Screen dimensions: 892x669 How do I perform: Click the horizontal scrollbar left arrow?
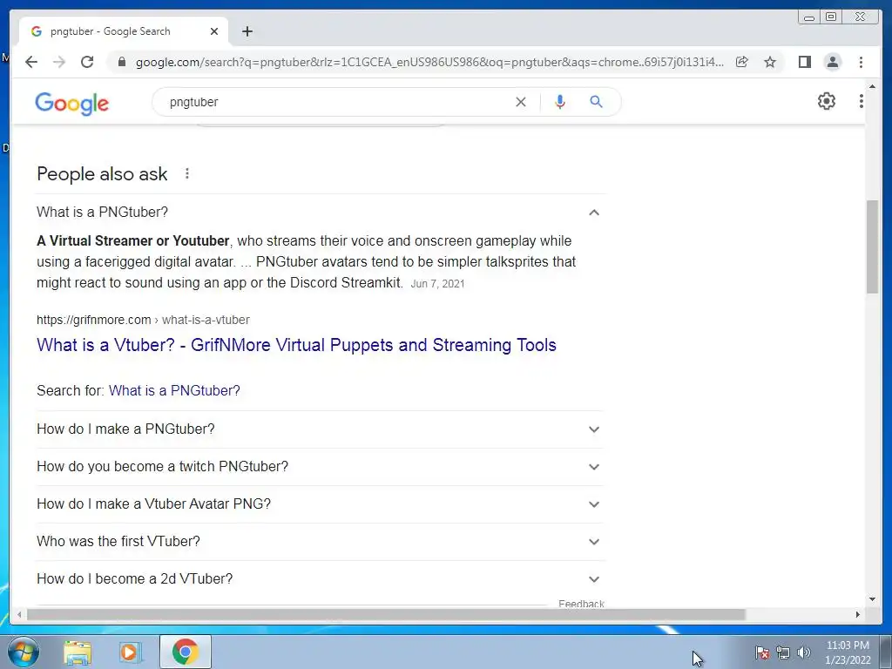pos(19,614)
